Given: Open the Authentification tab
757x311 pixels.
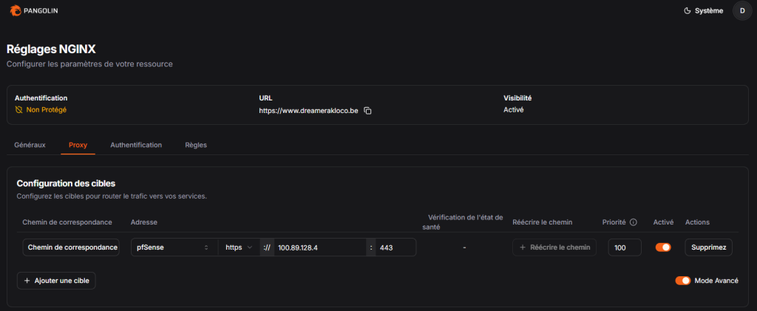Looking at the screenshot, I should [x=136, y=145].
